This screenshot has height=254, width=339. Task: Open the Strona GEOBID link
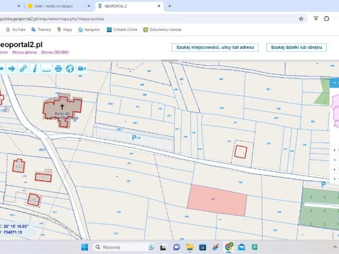pos(55,52)
